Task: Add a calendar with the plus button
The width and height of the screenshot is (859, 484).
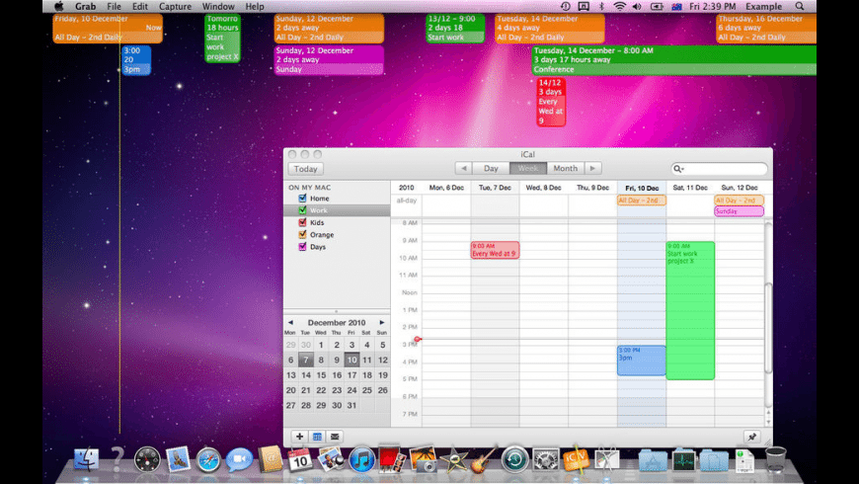Action: pyautogui.click(x=299, y=437)
